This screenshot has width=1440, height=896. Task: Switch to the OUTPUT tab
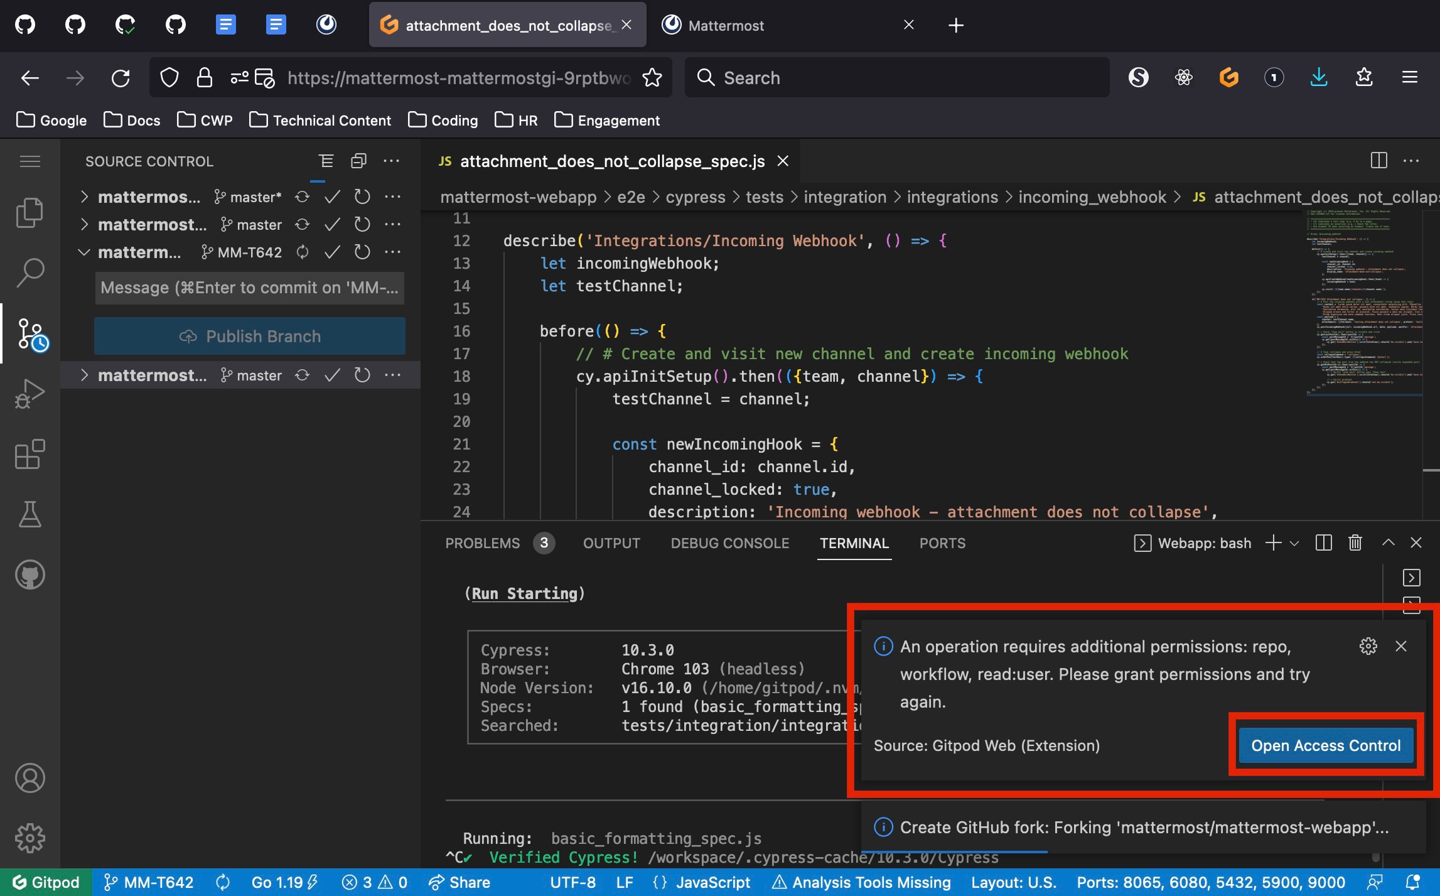611,543
